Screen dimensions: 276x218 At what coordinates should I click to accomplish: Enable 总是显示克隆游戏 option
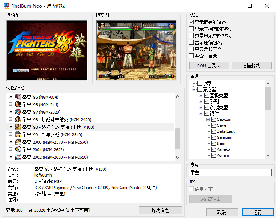(191, 36)
